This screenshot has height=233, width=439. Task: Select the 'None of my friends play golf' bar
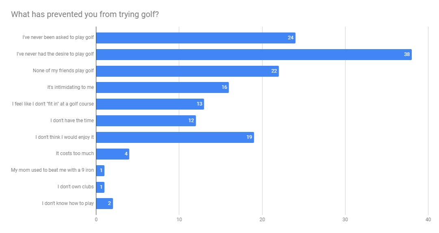(x=187, y=71)
